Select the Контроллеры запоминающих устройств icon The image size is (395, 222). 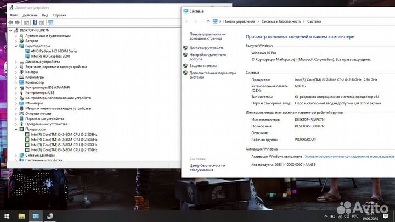click(21, 98)
